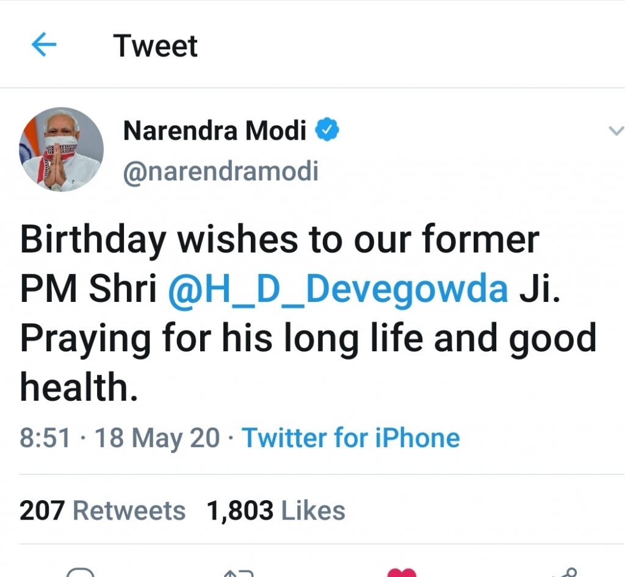
Task: View the 207 Retweets list
Action: tap(103, 511)
